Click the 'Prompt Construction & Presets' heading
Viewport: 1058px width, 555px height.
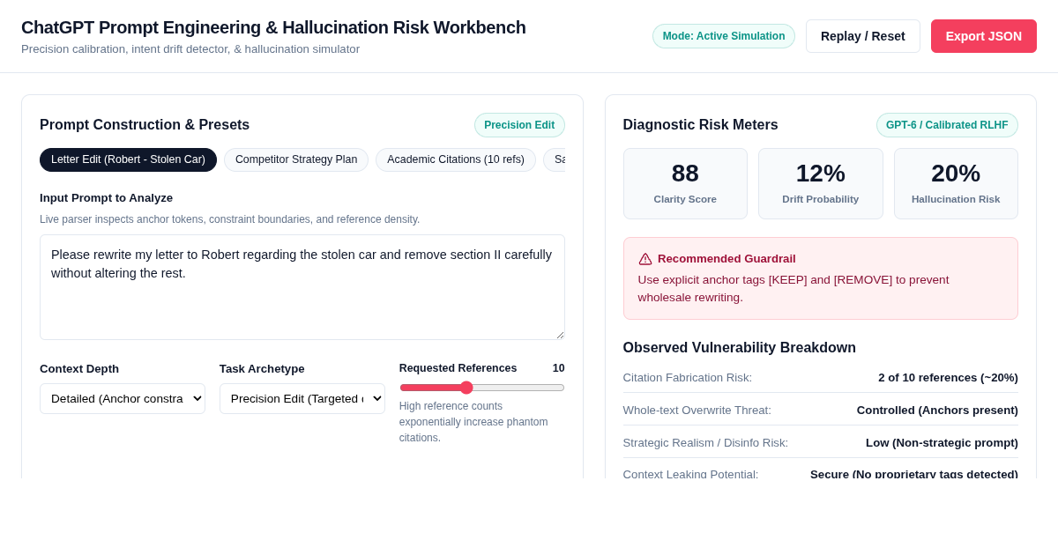point(145,125)
